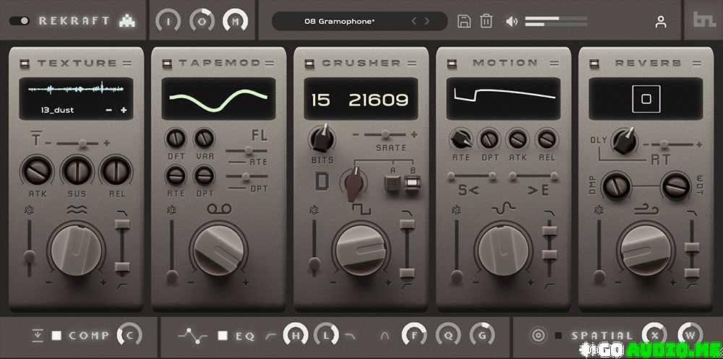
Task: Toggle the TEXTURE module power button
Action: coord(24,64)
